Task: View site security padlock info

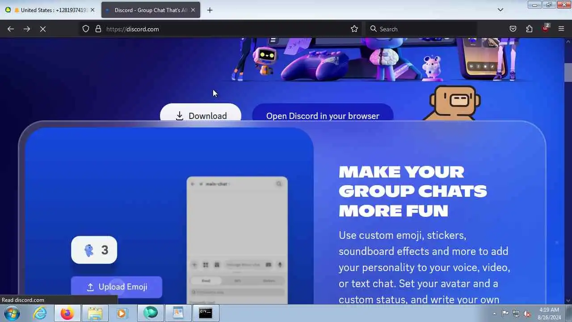Action: coord(98,29)
